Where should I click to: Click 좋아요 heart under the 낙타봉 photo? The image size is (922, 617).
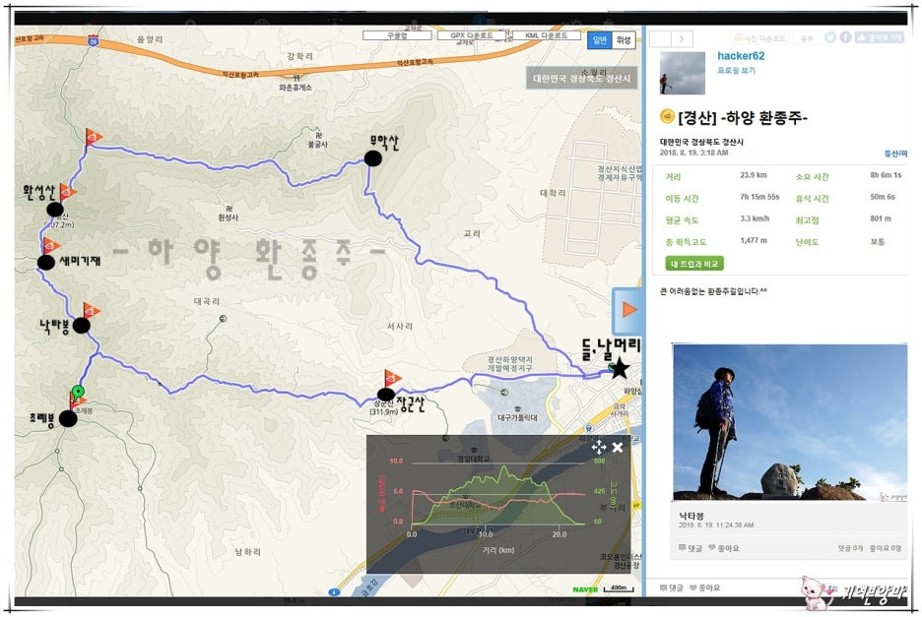click(x=723, y=548)
